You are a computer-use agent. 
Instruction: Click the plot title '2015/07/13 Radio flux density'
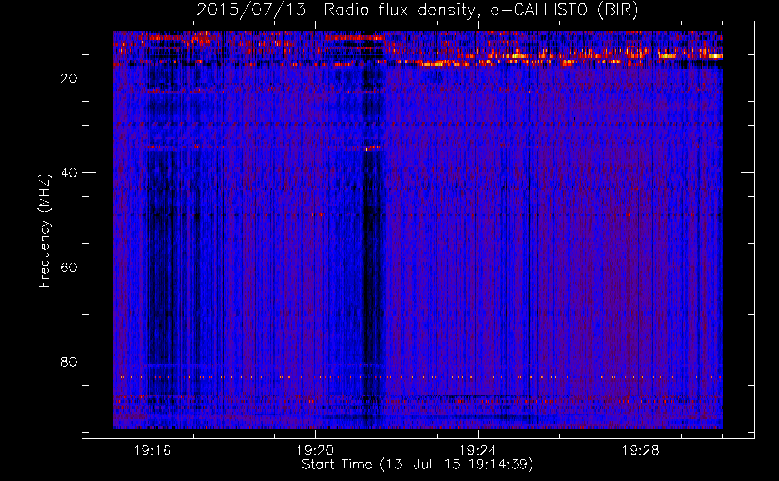[x=417, y=10]
